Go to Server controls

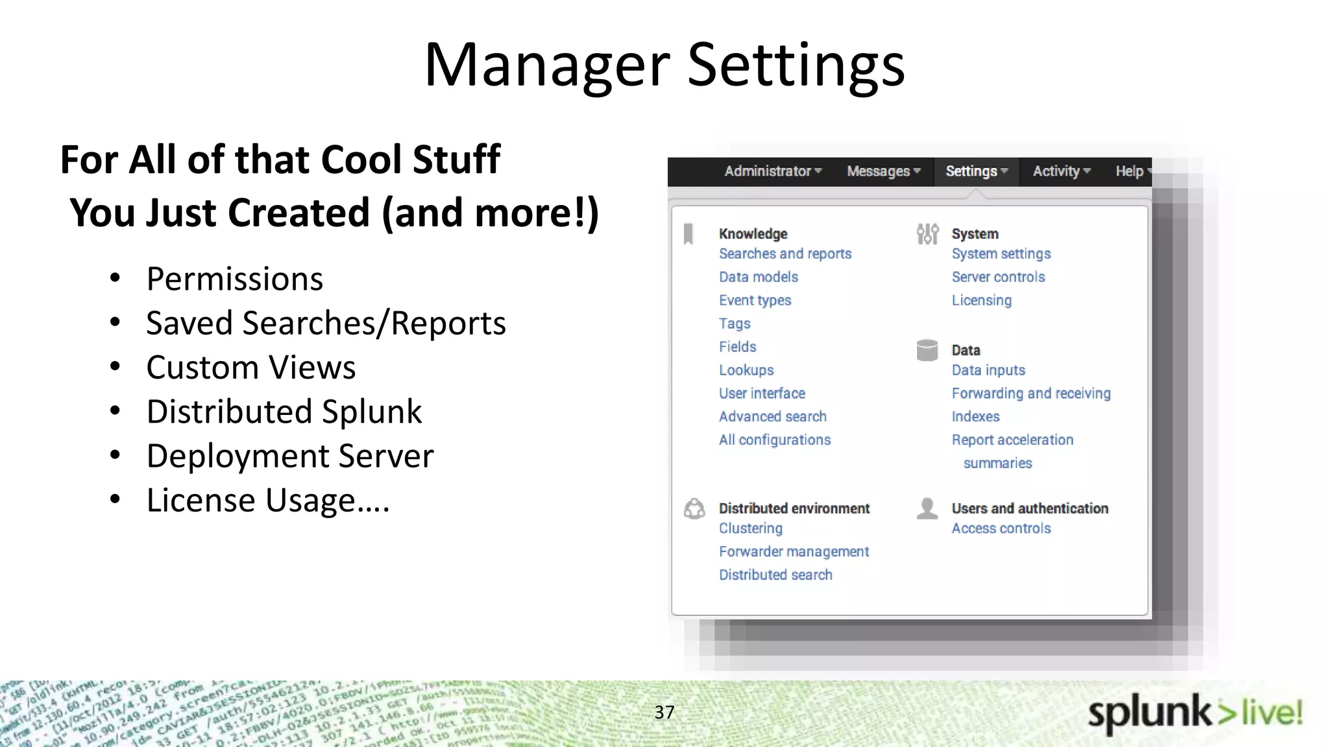[999, 277]
